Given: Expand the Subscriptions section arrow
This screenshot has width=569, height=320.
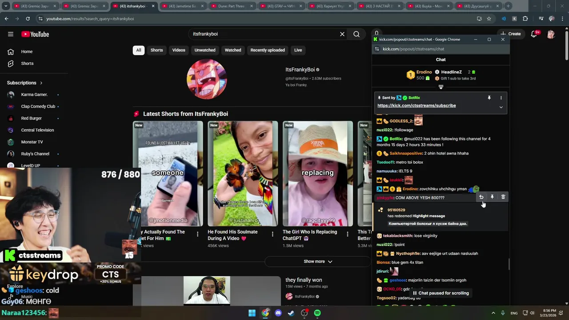Looking at the screenshot, I should [41, 83].
